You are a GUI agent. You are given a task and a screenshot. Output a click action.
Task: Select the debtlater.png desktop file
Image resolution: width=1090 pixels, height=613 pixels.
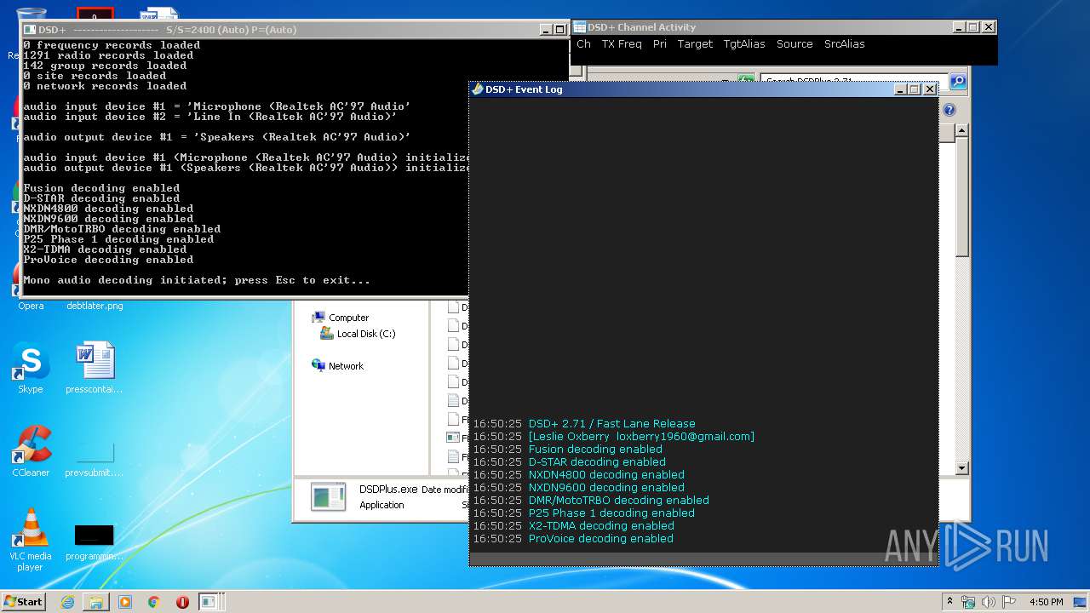95,306
